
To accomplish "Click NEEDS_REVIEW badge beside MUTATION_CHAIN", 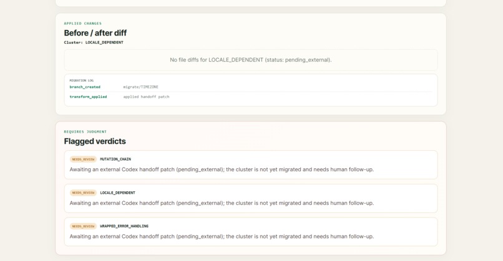I will click(x=83, y=159).
